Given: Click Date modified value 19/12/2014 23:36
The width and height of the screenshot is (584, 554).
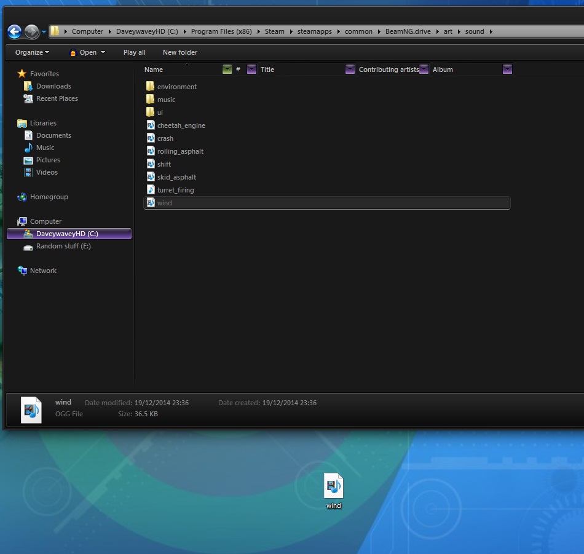Looking at the screenshot, I should [162, 403].
